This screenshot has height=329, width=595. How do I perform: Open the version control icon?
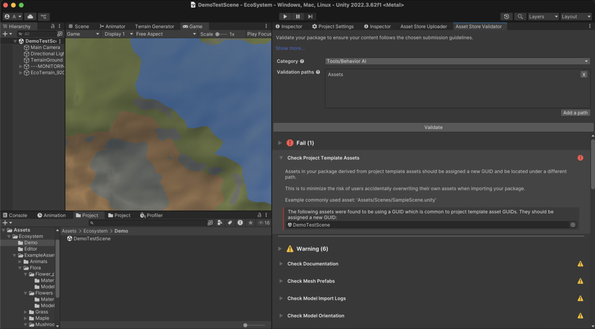(44, 16)
